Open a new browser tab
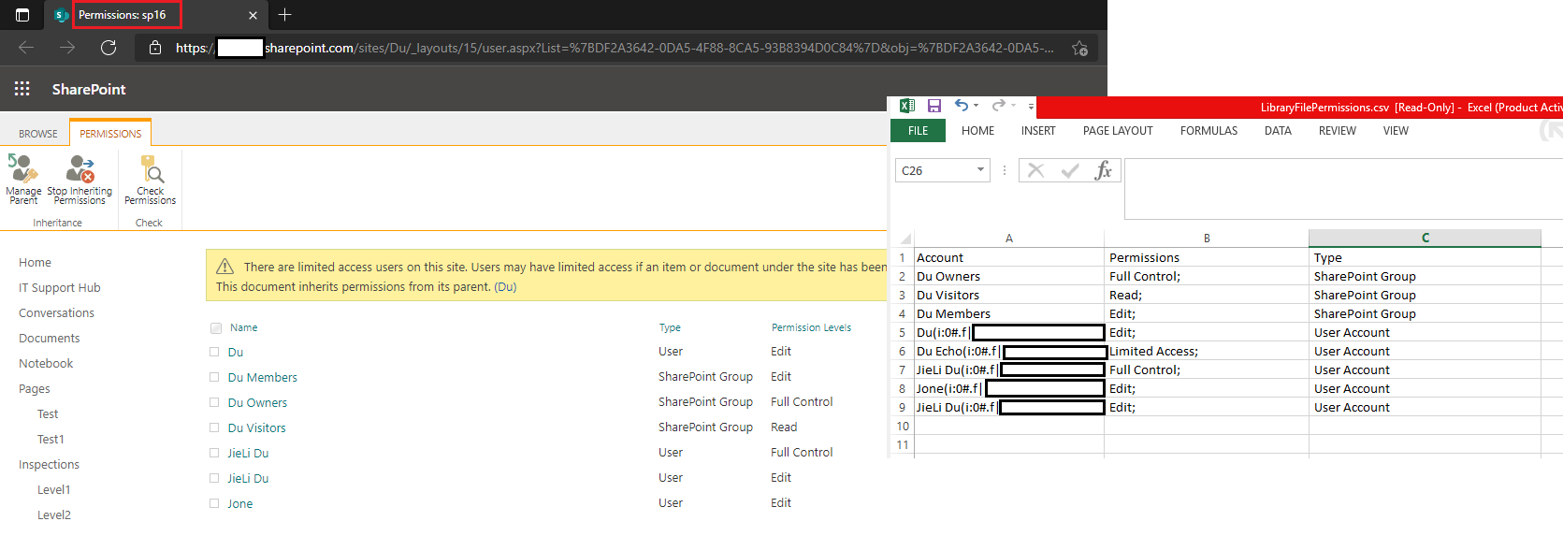Screen dimensions: 1563x536 tap(285, 15)
